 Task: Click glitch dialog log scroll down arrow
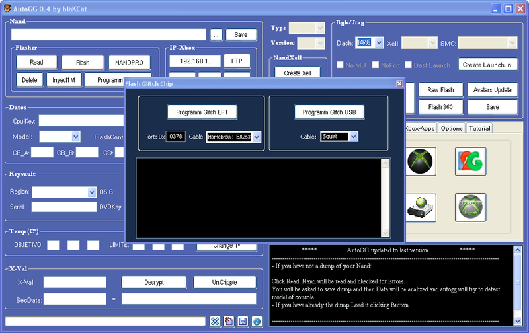pyautogui.click(x=386, y=233)
